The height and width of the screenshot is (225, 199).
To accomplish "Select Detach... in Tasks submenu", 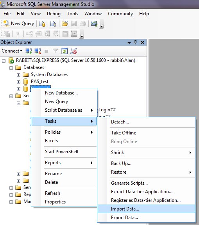I will (x=146, y=122).
